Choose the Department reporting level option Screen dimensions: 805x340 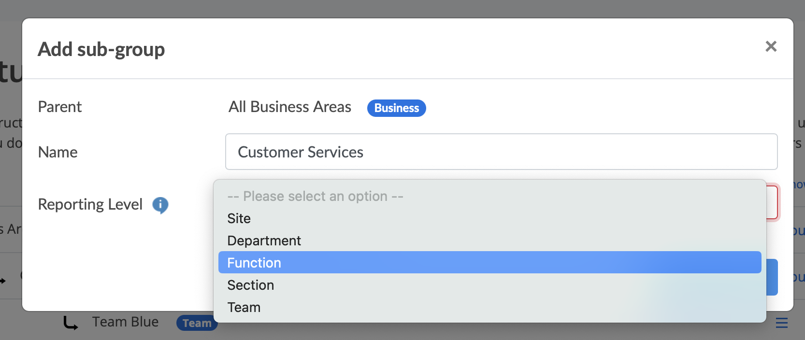(264, 241)
